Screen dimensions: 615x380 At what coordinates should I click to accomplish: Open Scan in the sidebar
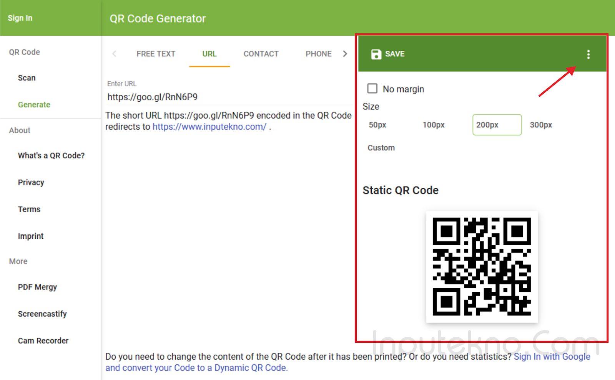coord(27,78)
